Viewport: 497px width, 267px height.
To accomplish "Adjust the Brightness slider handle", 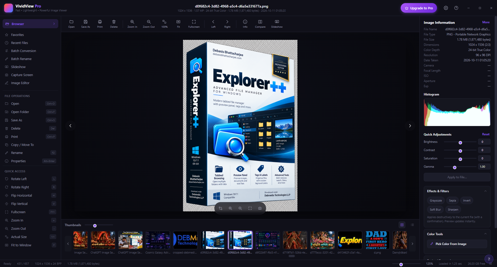I will point(460,143).
